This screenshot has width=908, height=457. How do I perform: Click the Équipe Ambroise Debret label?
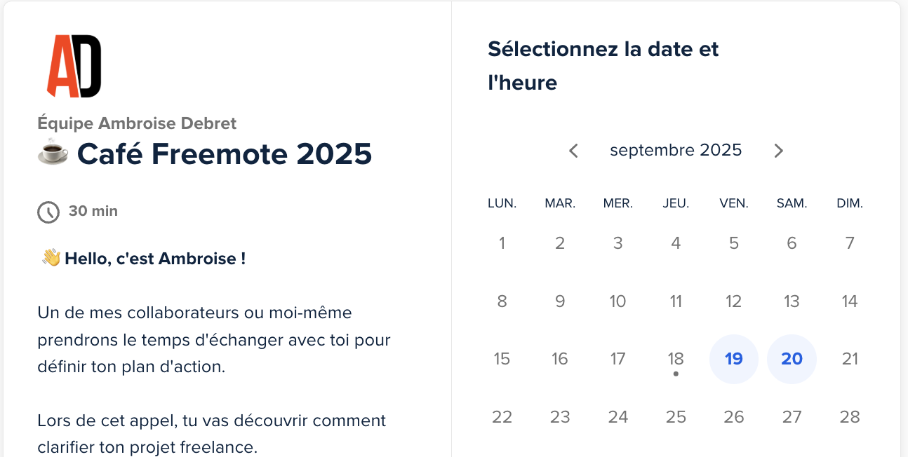click(x=137, y=123)
